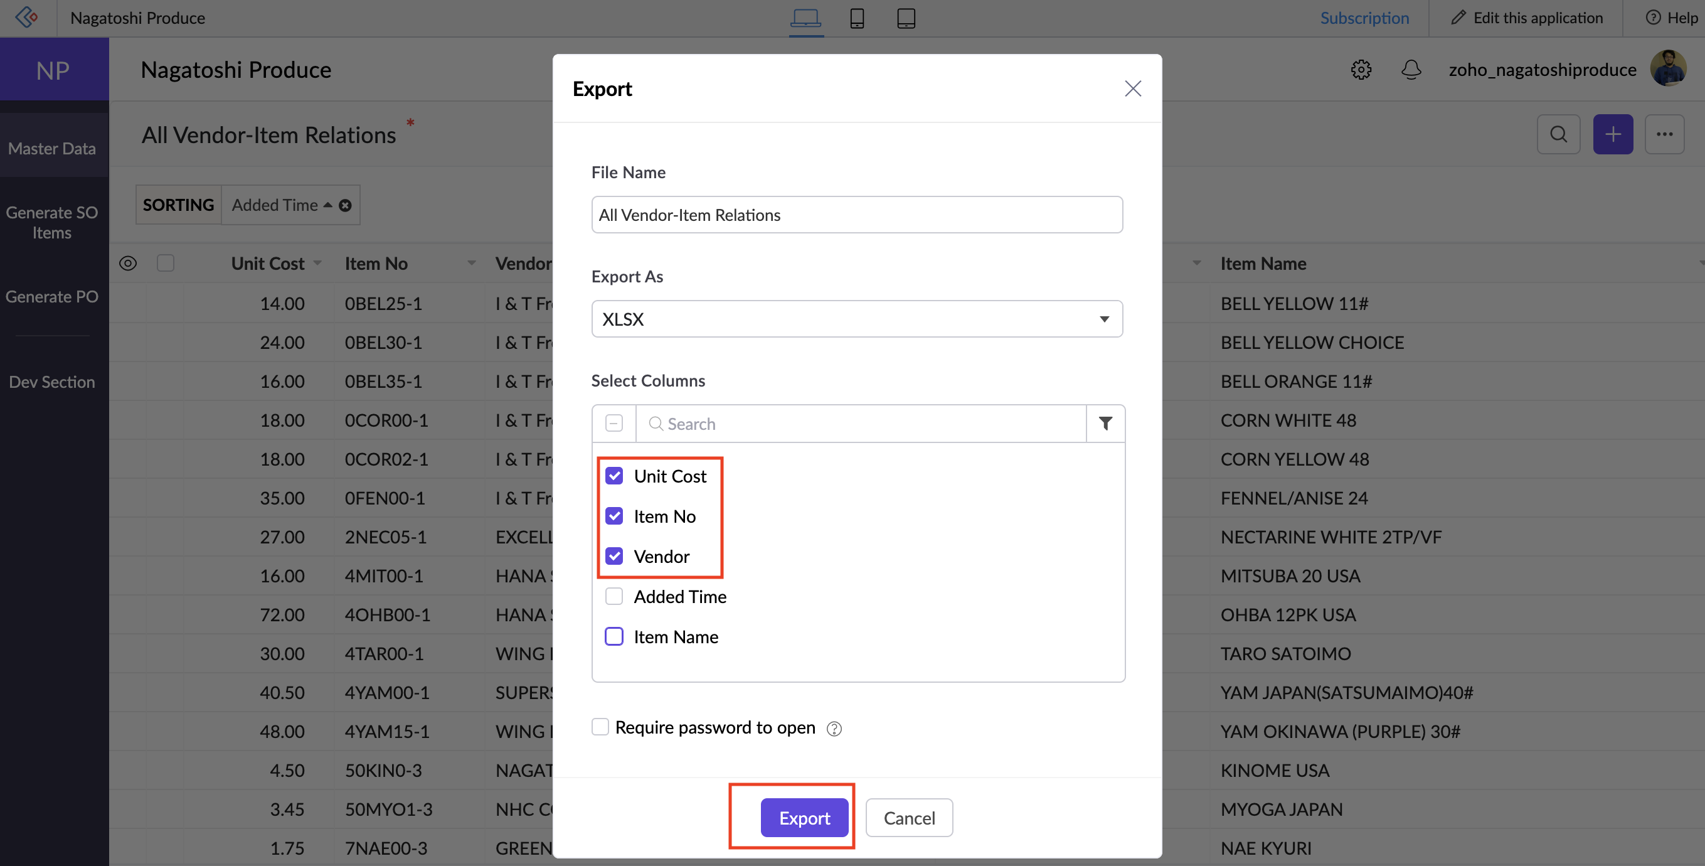
Task: Click item number 4YAM15-1
Action: [x=387, y=732]
